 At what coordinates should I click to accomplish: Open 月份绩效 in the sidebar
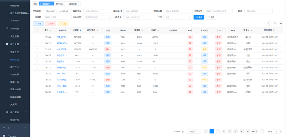coord(15,20)
